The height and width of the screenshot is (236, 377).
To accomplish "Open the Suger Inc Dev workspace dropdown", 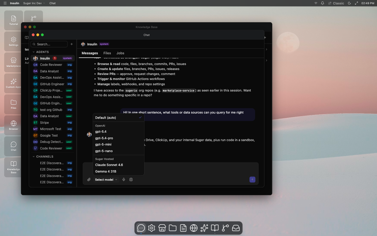I will pos(34,3).
